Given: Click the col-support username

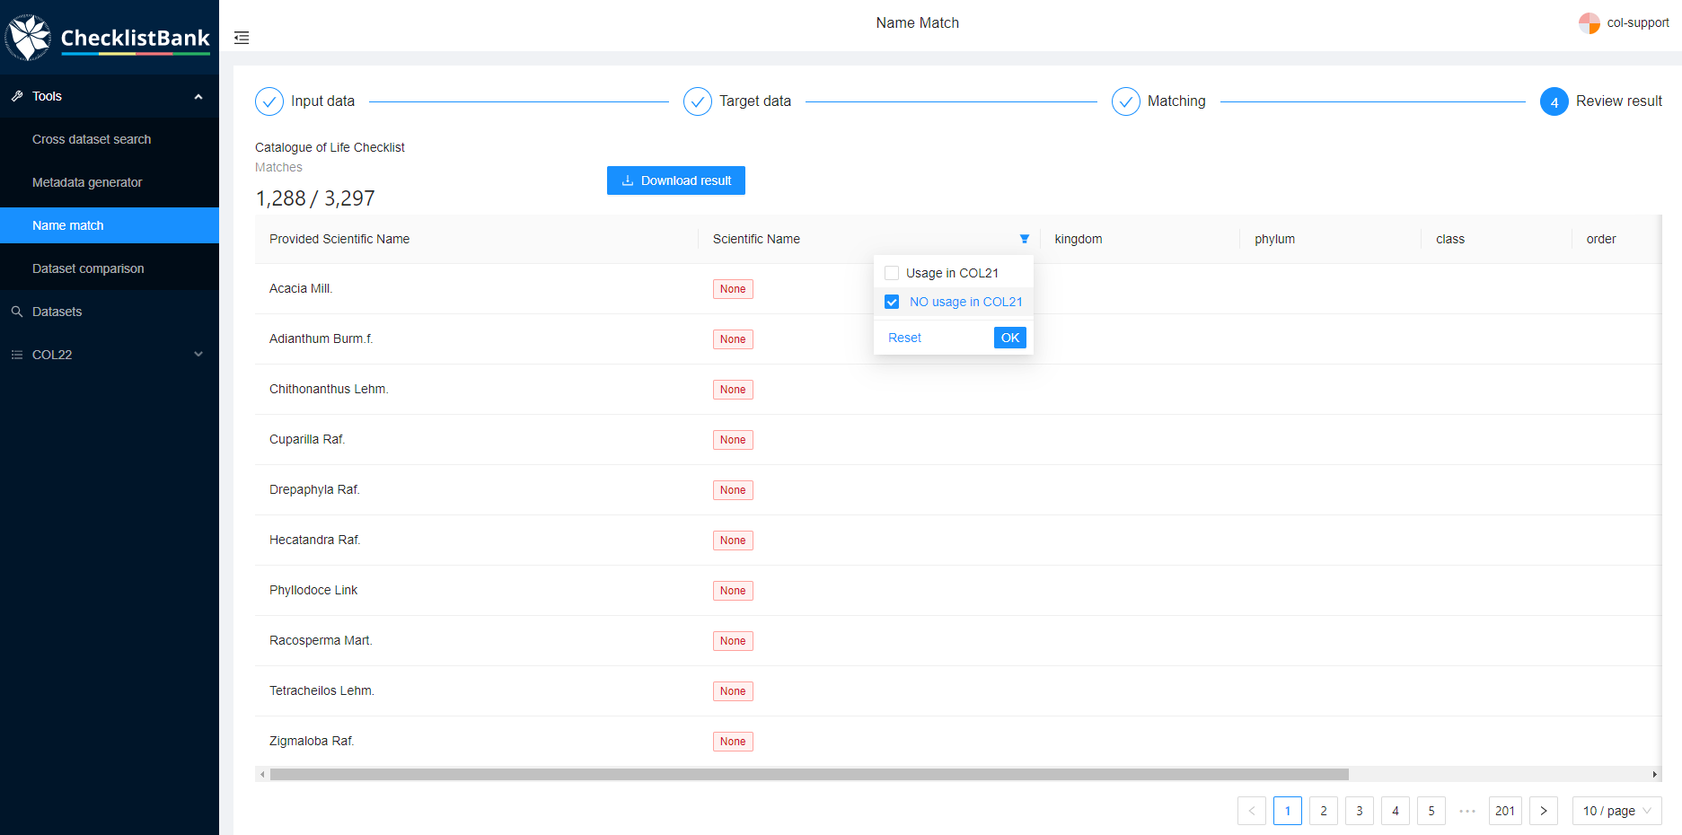Looking at the screenshot, I should coord(1638,23).
